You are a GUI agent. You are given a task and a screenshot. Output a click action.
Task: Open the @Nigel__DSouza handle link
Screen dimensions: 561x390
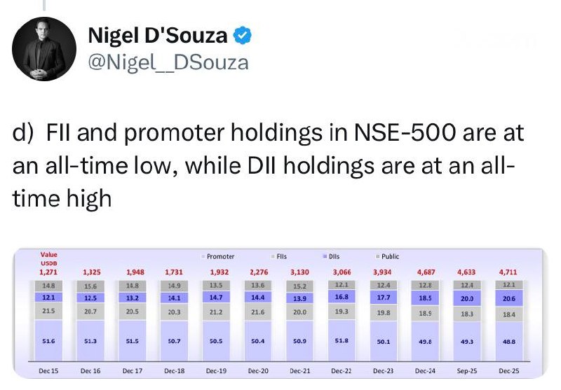(168, 62)
